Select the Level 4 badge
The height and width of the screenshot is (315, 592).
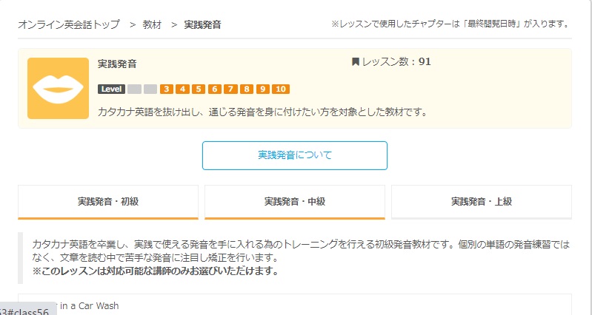[183, 89]
